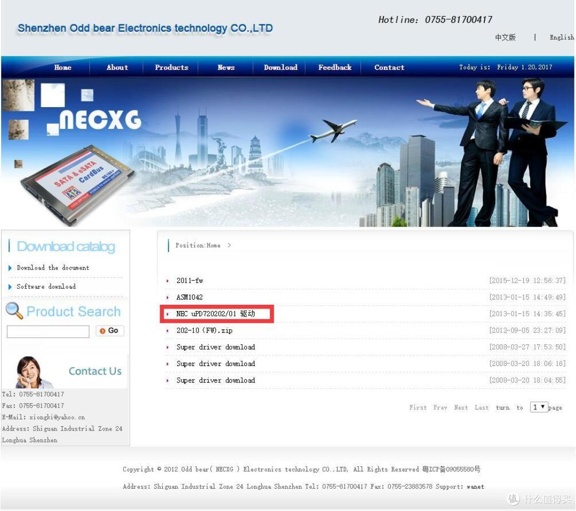Open Super driver download dated 18:04:55
Viewport: 576px width, 511px height.
215,380
